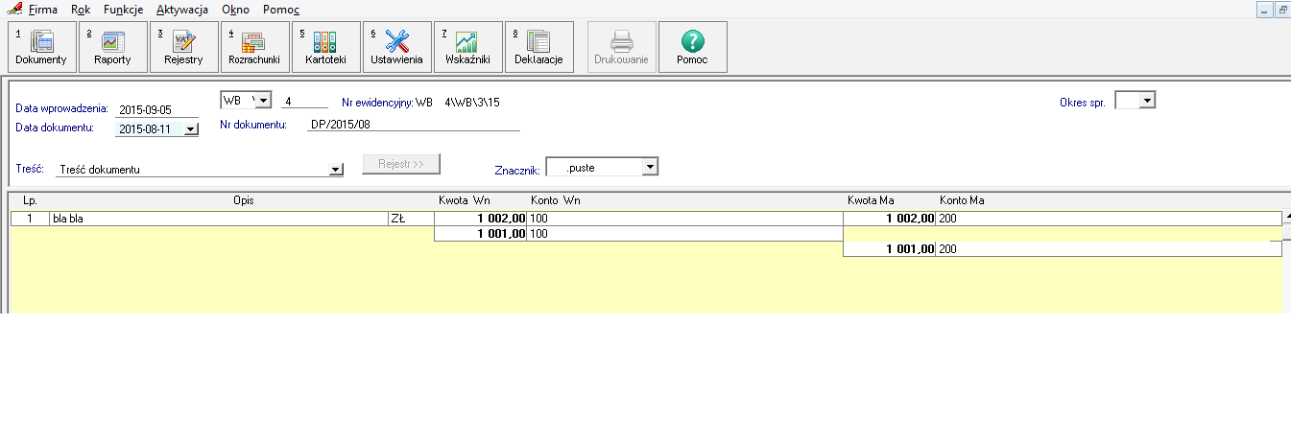Viewport: 1291px width, 441px height.
Task: Select the 'bla bla' description cell
Action: click(218, 219)
